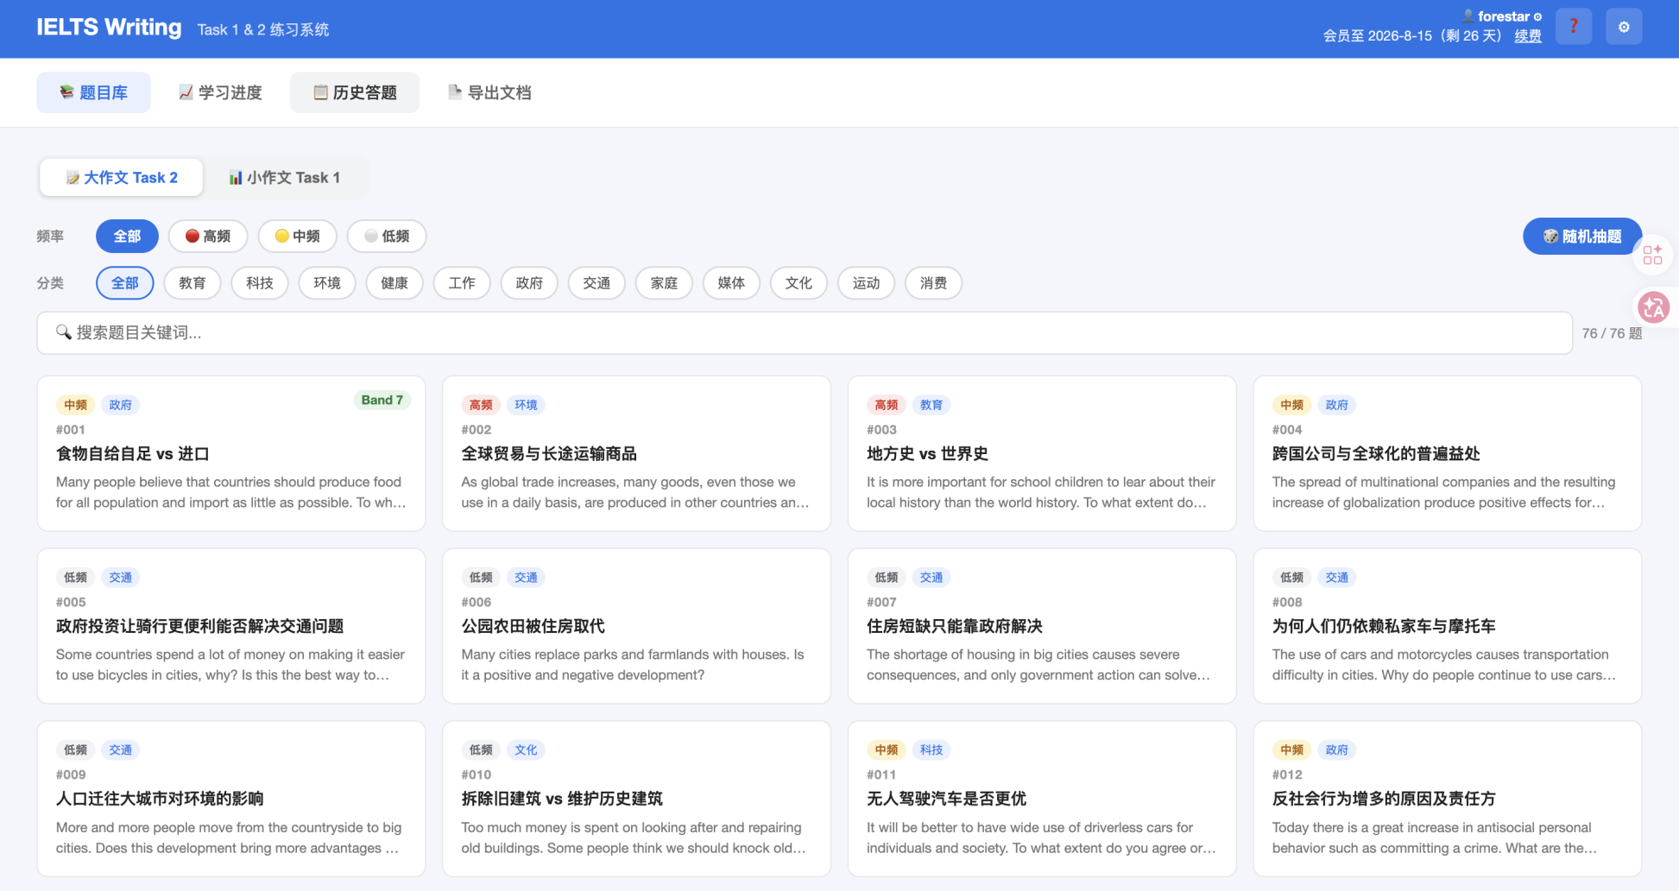This screenshot has width=1679, height=891.
Task: Click the magnifier icon in search bar
Action: tap(63, 332)
